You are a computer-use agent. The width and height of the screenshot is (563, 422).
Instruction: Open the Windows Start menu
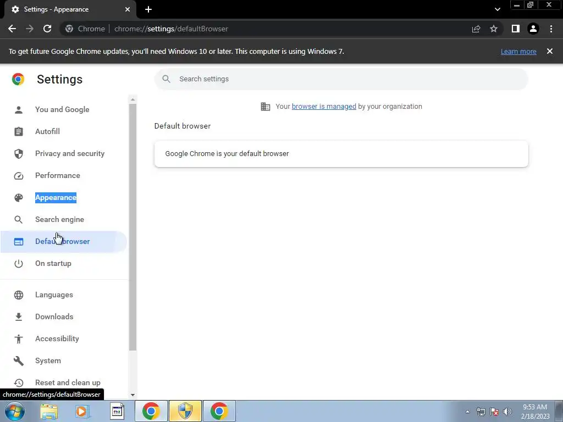(x=15, y=411)
